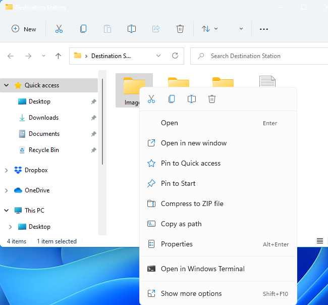The width and height of the screenshot is (328, 305).
Task: Go up one folder level
Action: [x=58, y=56]
